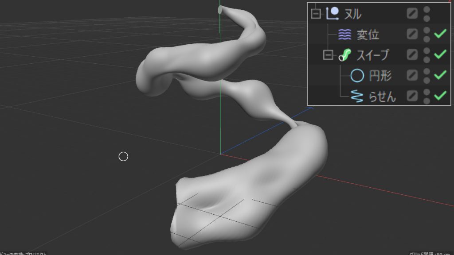Screen dimensions: 454x255
Task: Click the layer assignment square beside ヌル
Action: click(x=411, y=13)
